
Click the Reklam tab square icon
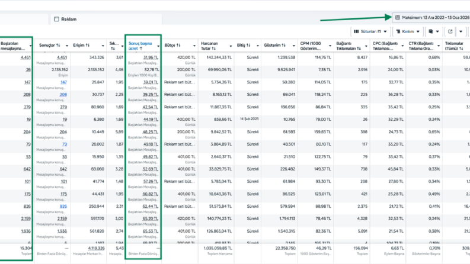click(56, 19)
